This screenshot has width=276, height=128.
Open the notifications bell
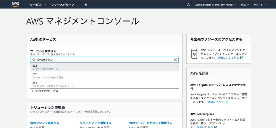[188, 5]
